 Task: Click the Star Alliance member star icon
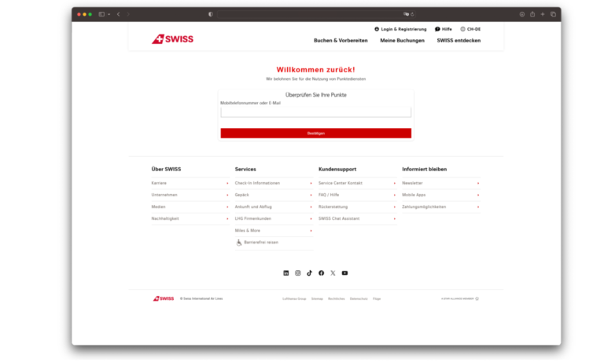pyautogui.click(x=477, y=298)
